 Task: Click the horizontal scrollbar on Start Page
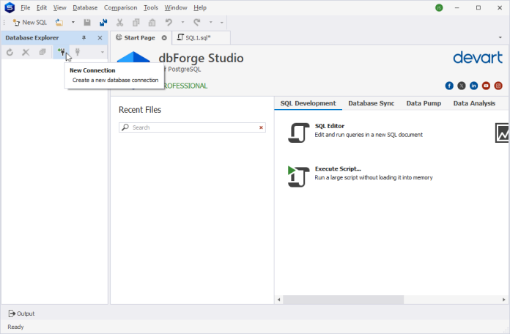[343, 300]
